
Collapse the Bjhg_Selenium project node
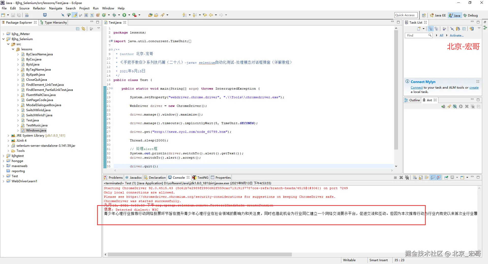coord(3,39)
